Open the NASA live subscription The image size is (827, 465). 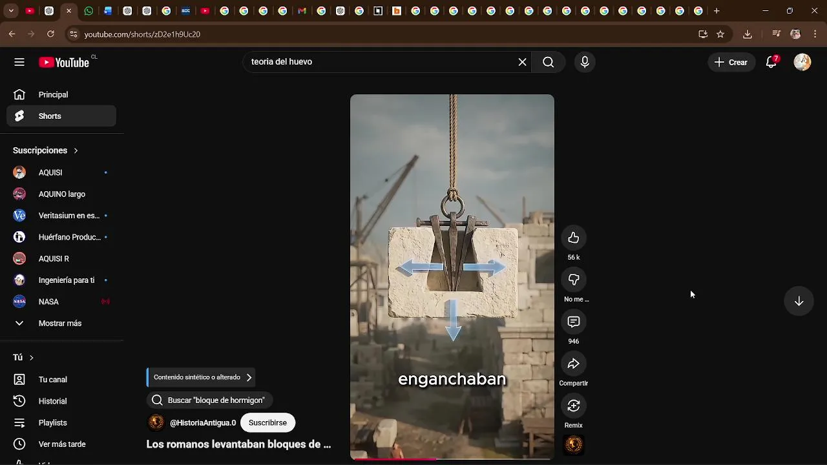(61, 302)
